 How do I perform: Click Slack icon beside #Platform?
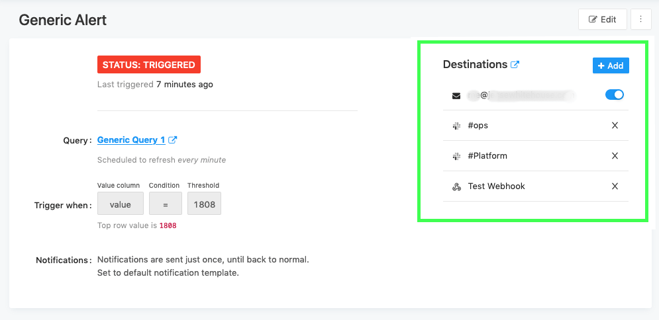point(456,156)
